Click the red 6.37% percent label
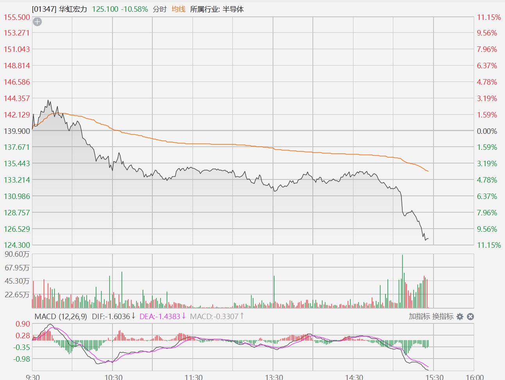Screen dimensions: 505x380 [487, 66]
